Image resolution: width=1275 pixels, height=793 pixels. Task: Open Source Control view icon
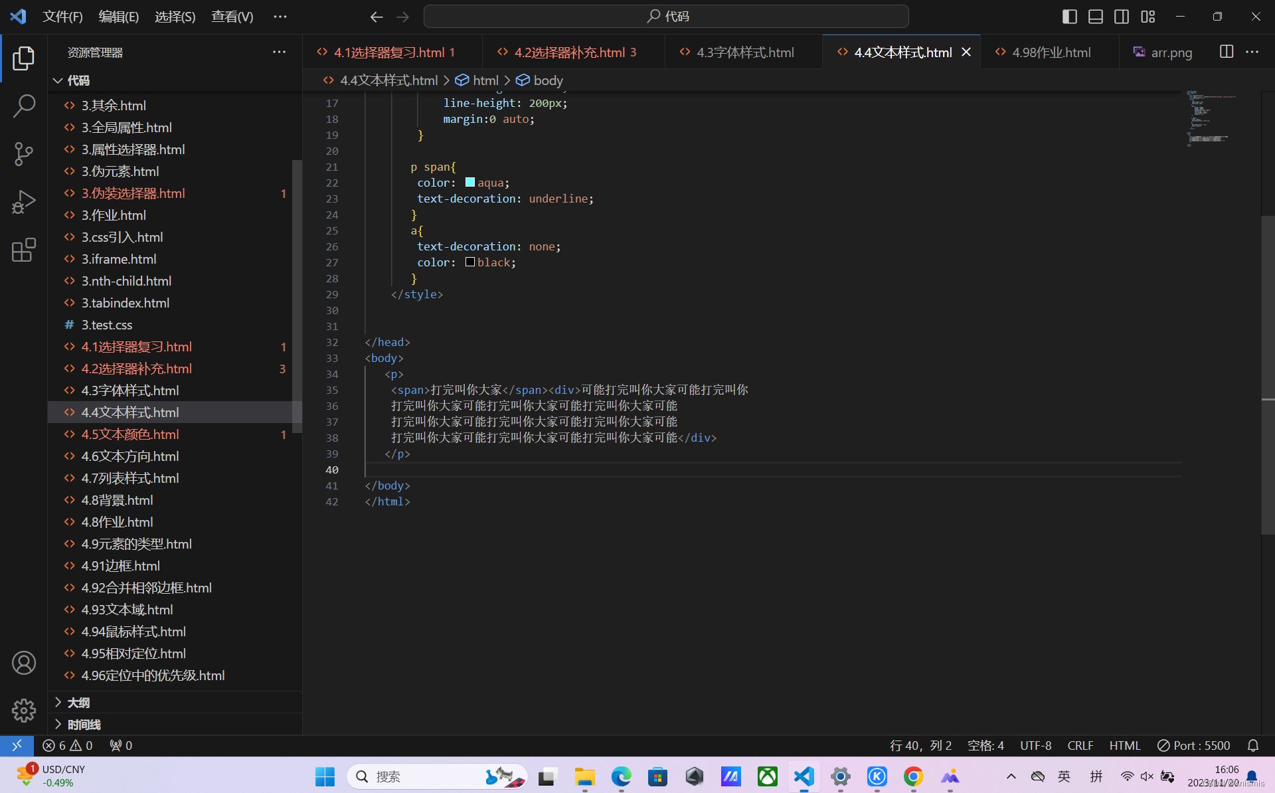click(x=24, y=153)
